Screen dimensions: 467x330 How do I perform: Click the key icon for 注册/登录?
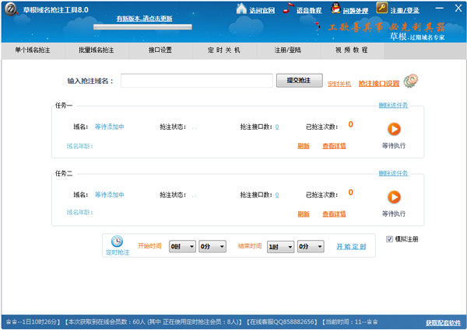[x=382, y=8]
